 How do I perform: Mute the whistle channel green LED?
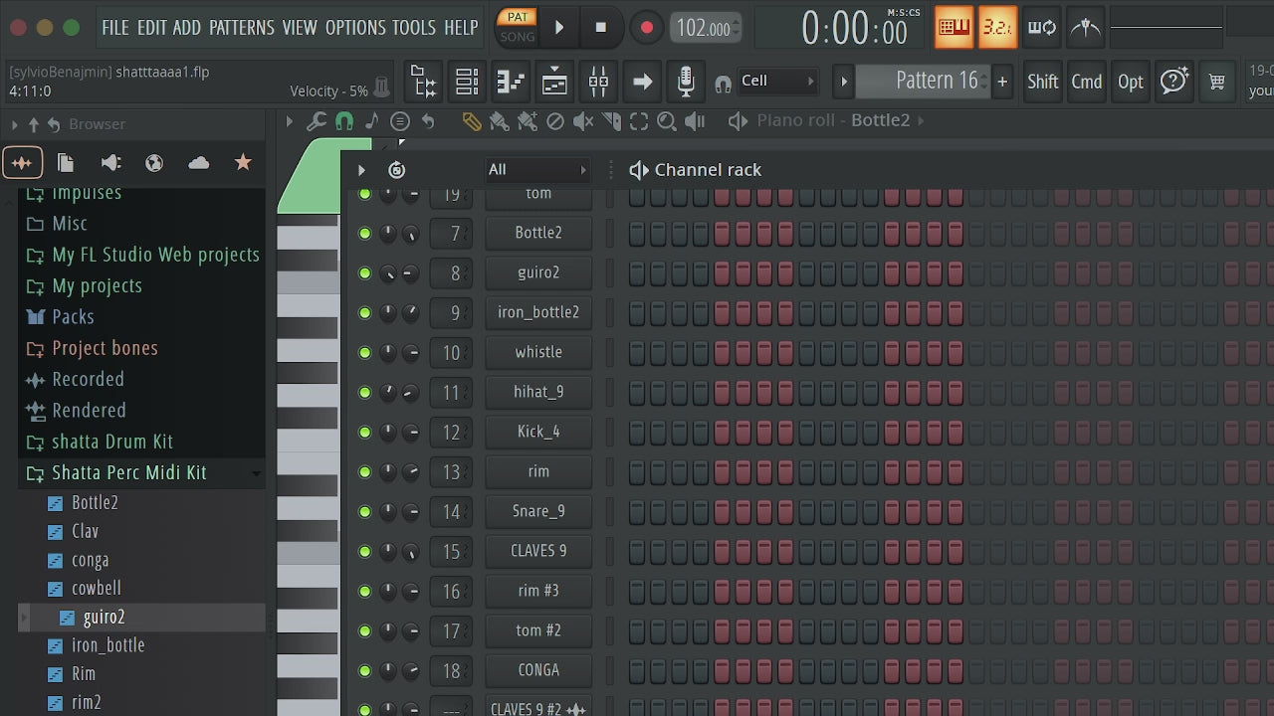click(x=364, y=352)
